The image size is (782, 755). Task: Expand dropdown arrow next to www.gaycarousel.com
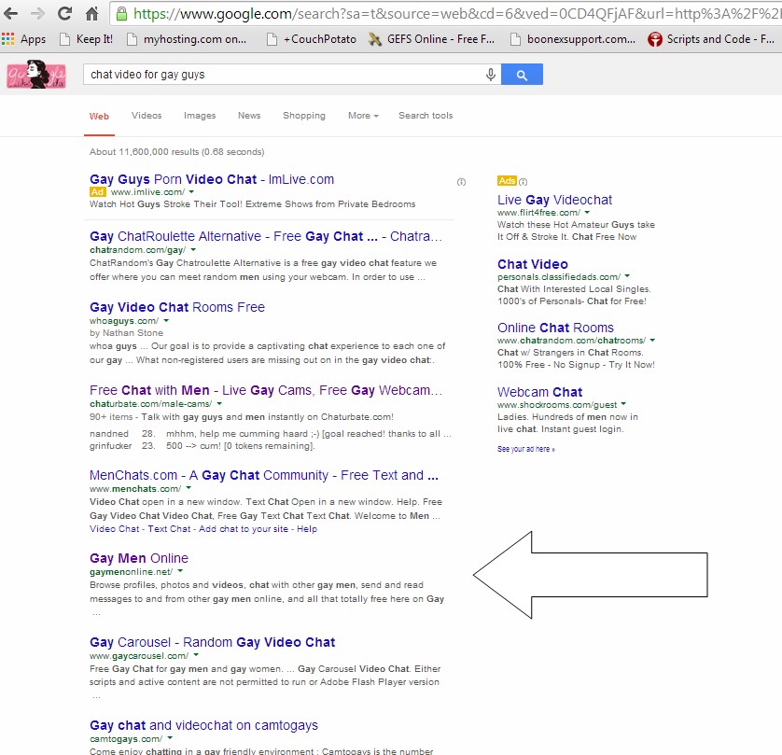[196, 655]
